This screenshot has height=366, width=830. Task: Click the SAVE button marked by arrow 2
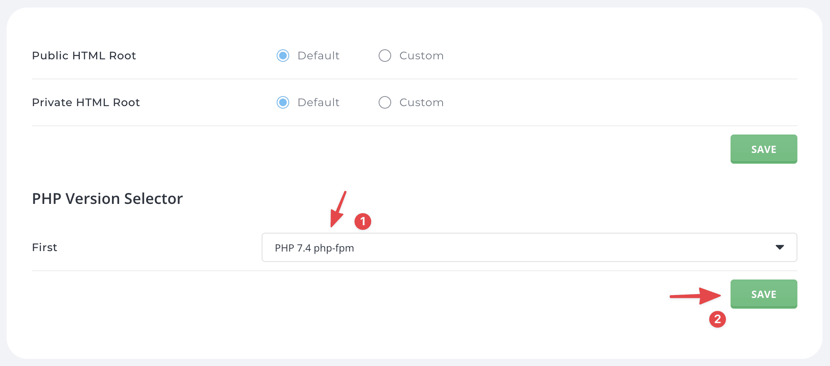pyautogui.click(x=764, y=294)
